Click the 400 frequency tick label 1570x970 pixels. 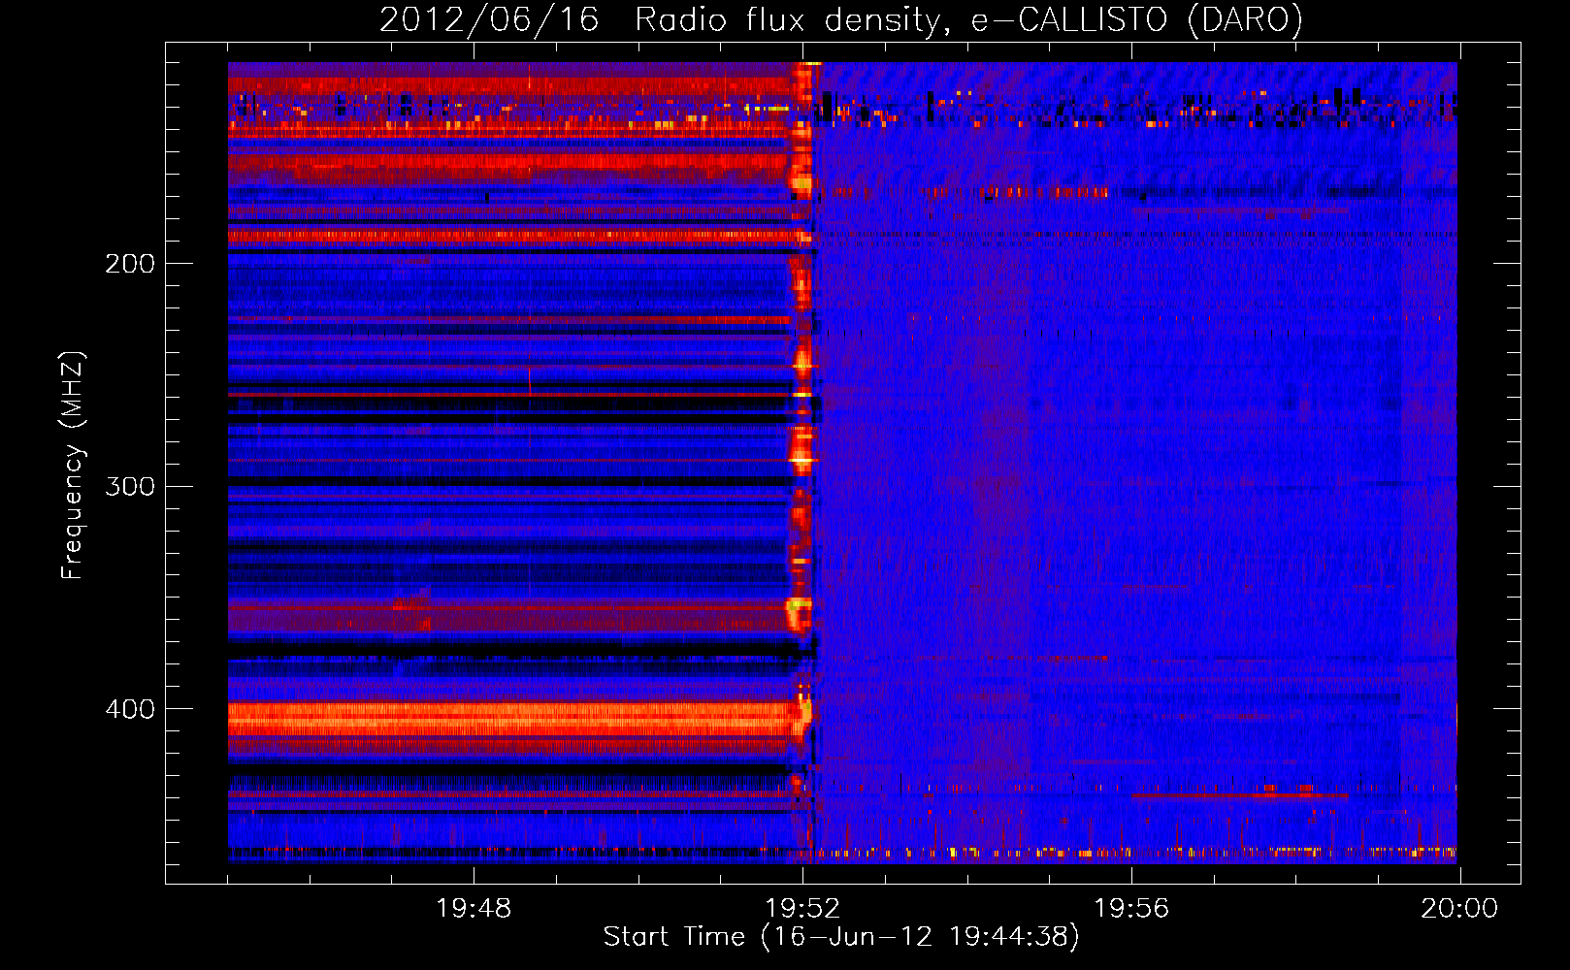coord(130,710)
